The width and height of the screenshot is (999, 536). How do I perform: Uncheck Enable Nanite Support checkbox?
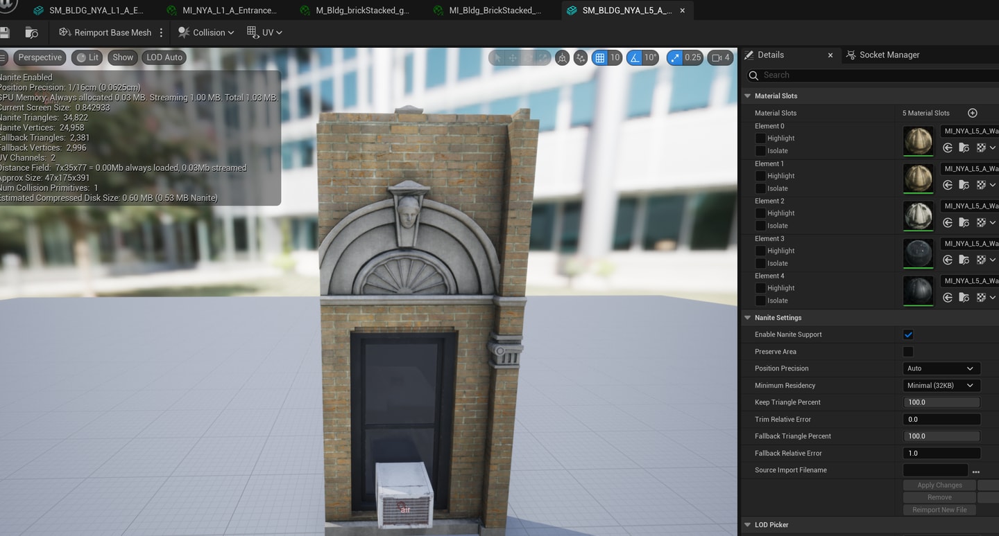(x=908, y=334)
